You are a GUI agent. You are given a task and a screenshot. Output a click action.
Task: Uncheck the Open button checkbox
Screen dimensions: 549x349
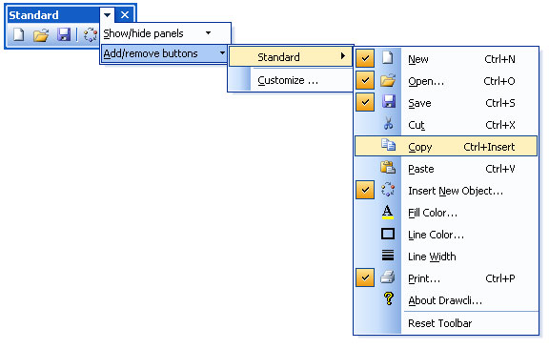(x=365, y=80)
